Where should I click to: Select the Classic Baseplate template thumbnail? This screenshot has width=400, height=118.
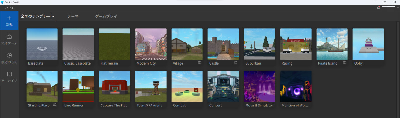(x=78, y=44)
